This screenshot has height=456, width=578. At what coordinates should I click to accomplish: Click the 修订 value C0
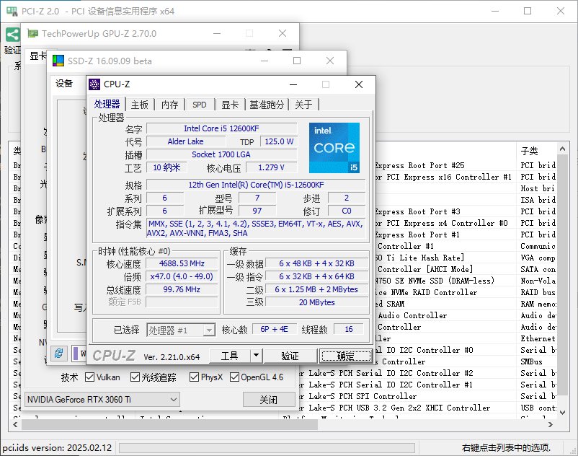point(347,211)
